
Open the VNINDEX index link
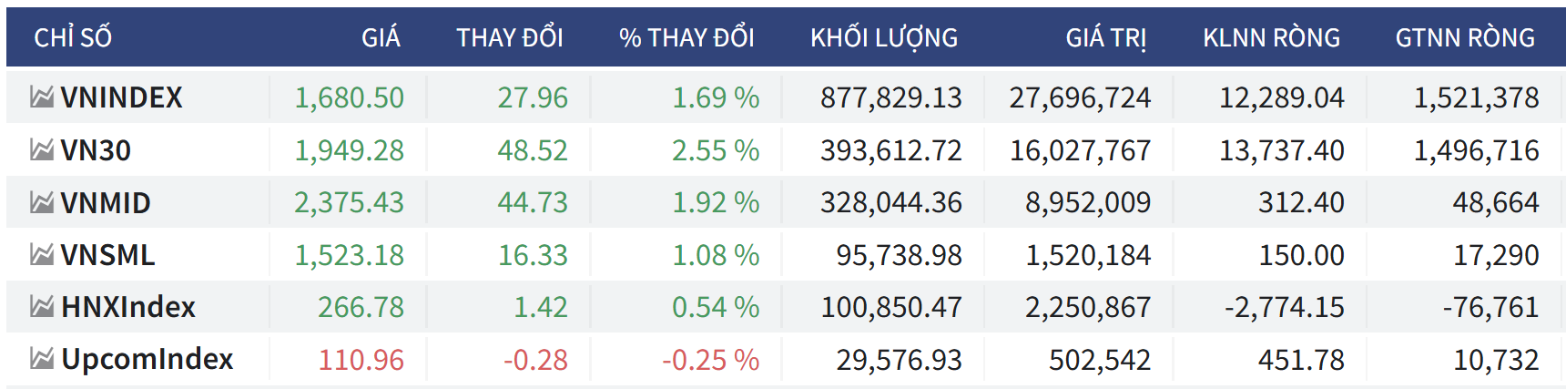tap(121, 97)
